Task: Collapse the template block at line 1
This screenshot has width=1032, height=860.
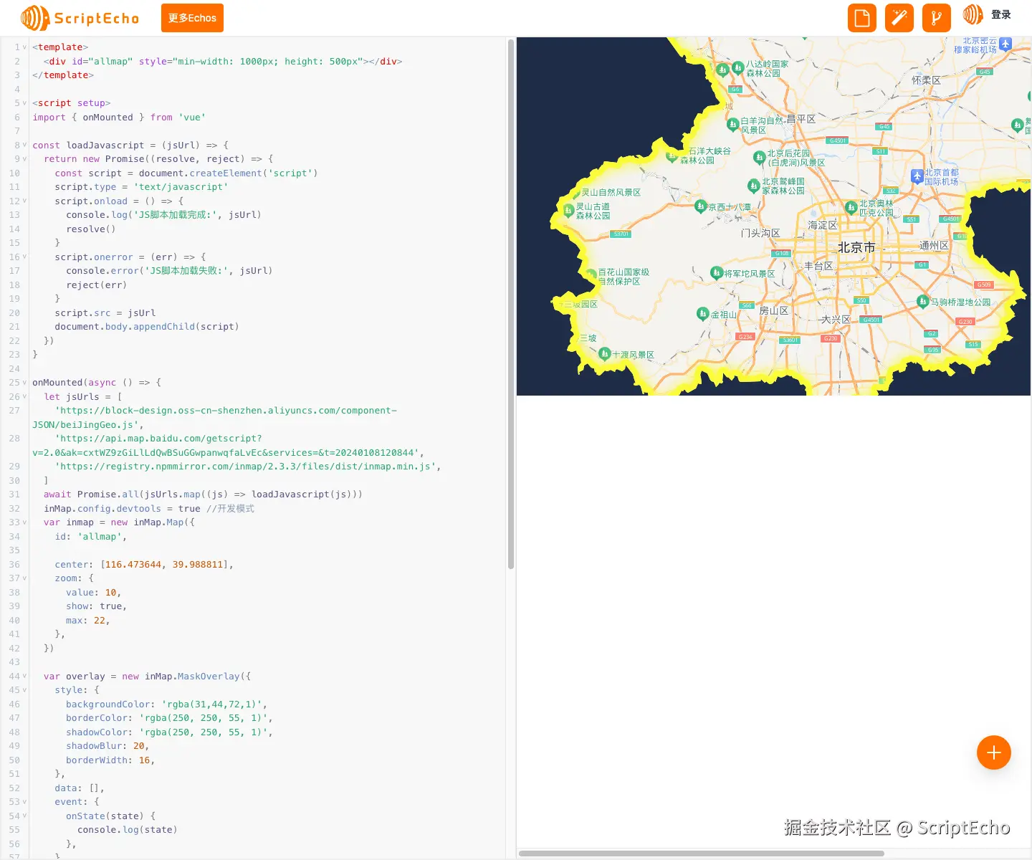Action: [x=24, y=47]
